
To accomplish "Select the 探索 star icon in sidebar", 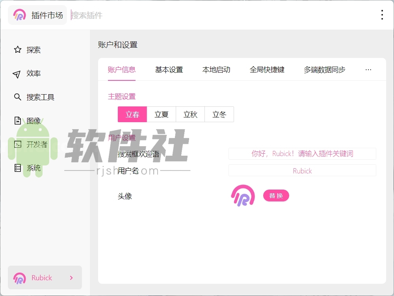I will 17,50.
